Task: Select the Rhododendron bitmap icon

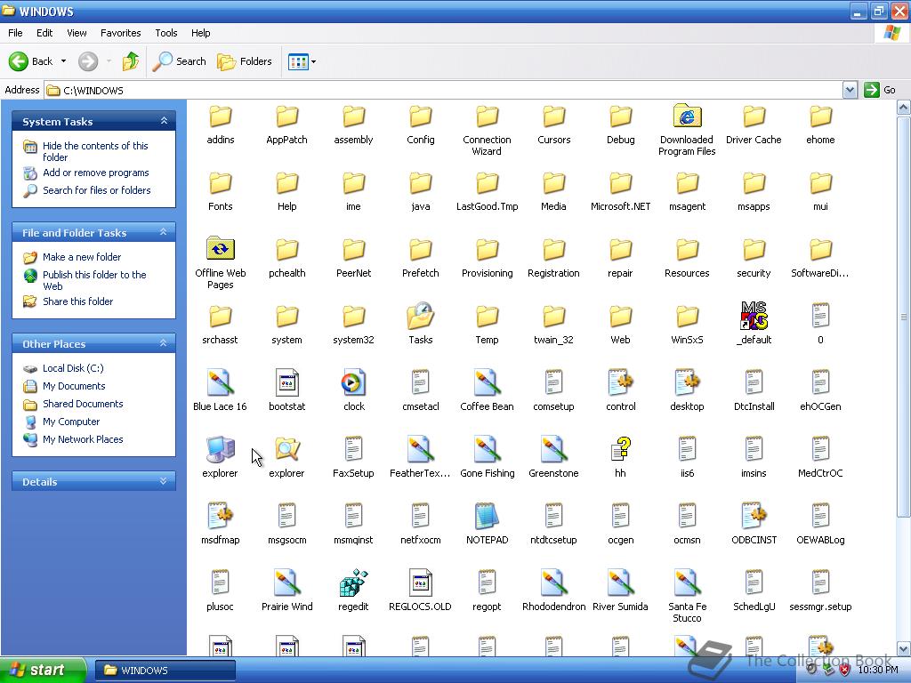Action: (x=553, y=583)
